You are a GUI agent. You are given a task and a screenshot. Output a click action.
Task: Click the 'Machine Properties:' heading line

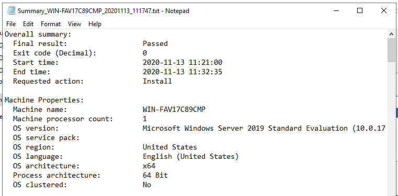click(x=44, y=100)
